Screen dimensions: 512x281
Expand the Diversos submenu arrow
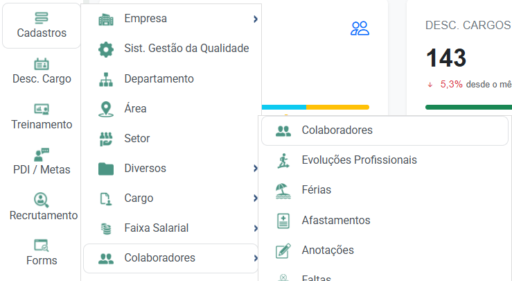(256, 169)
